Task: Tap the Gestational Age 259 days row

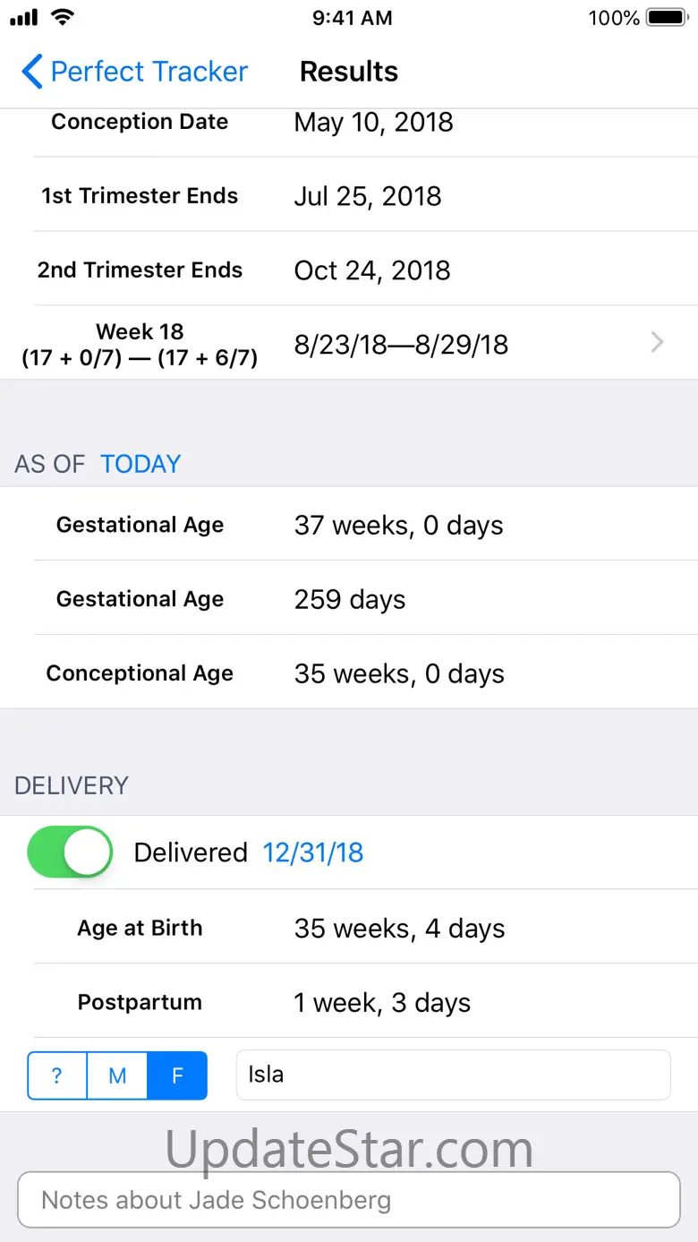Action: (349, 599)
